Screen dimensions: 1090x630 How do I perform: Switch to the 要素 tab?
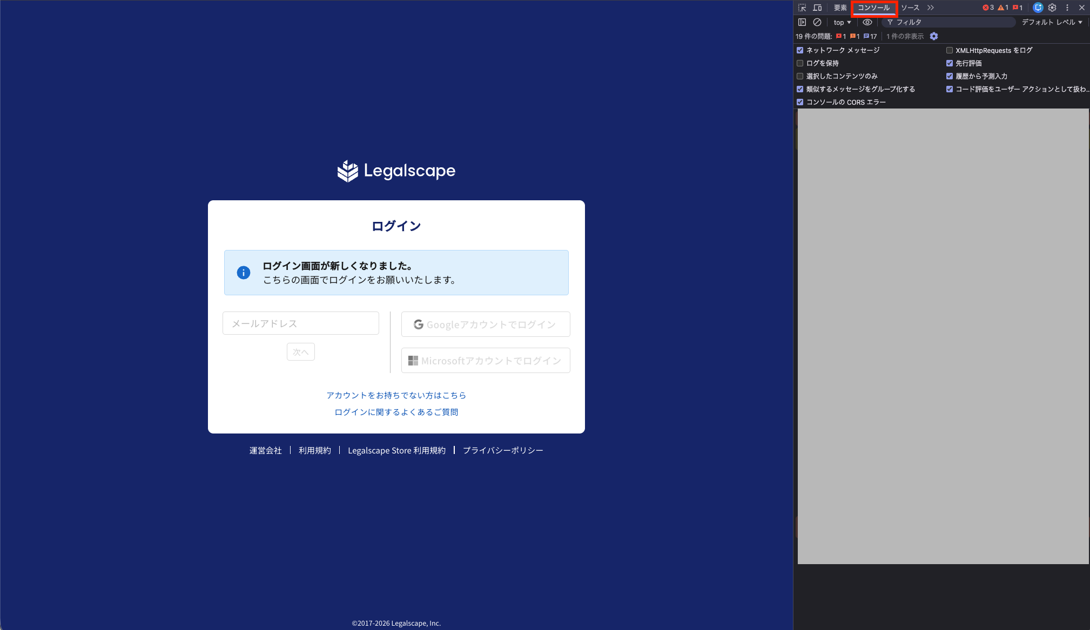pos(840,8)
